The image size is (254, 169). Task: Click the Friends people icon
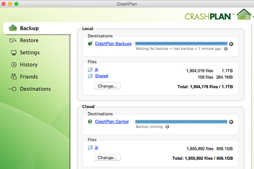coord(14,76)
